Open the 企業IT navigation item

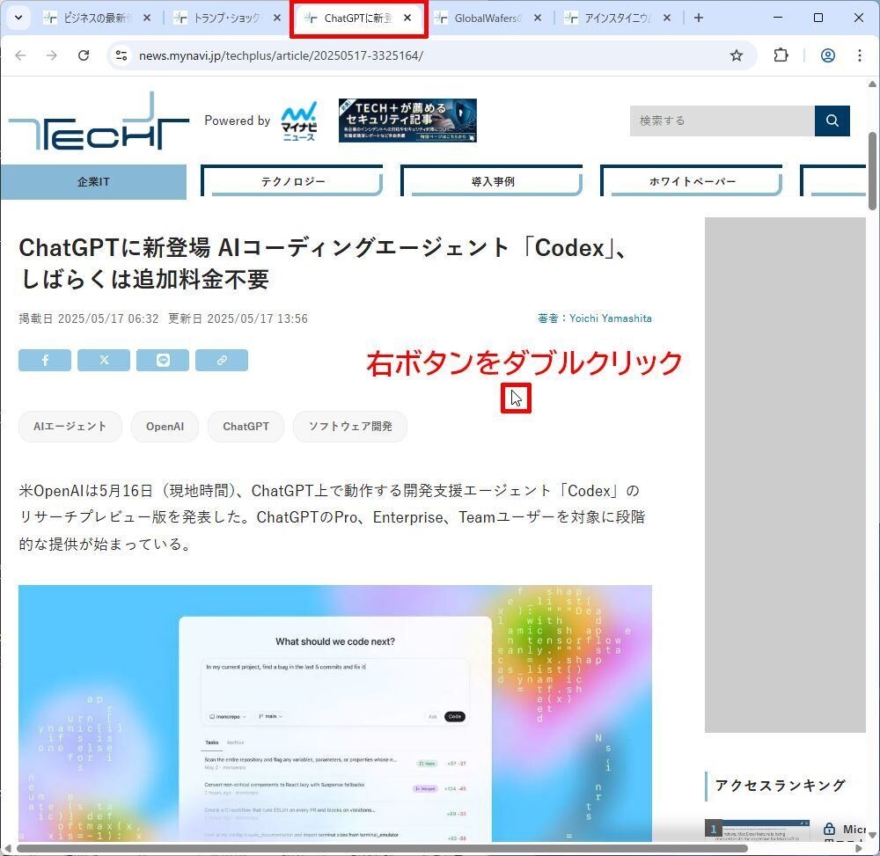point(93,182)
